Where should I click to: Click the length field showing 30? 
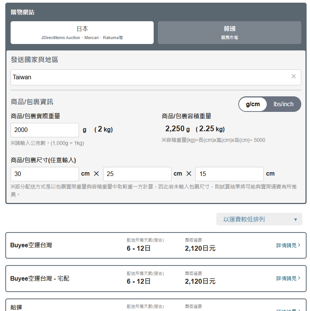[44, 174]
